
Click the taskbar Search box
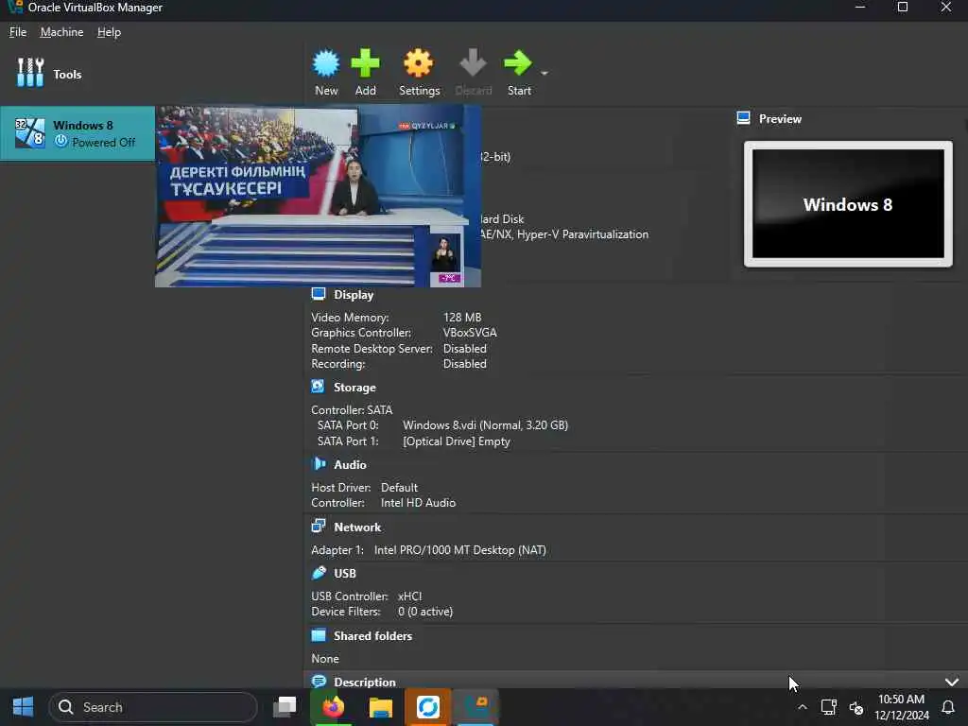pyautogui.click(x=153, y=707)
